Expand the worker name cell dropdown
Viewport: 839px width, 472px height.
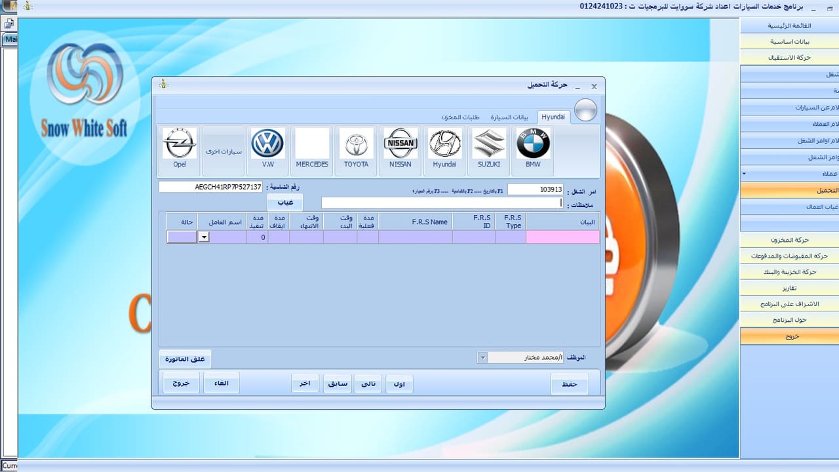tap(204, 237)
